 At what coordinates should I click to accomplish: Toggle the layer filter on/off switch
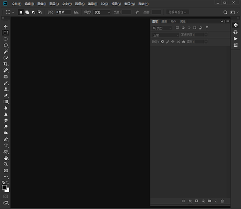click(x=207, y=28)
